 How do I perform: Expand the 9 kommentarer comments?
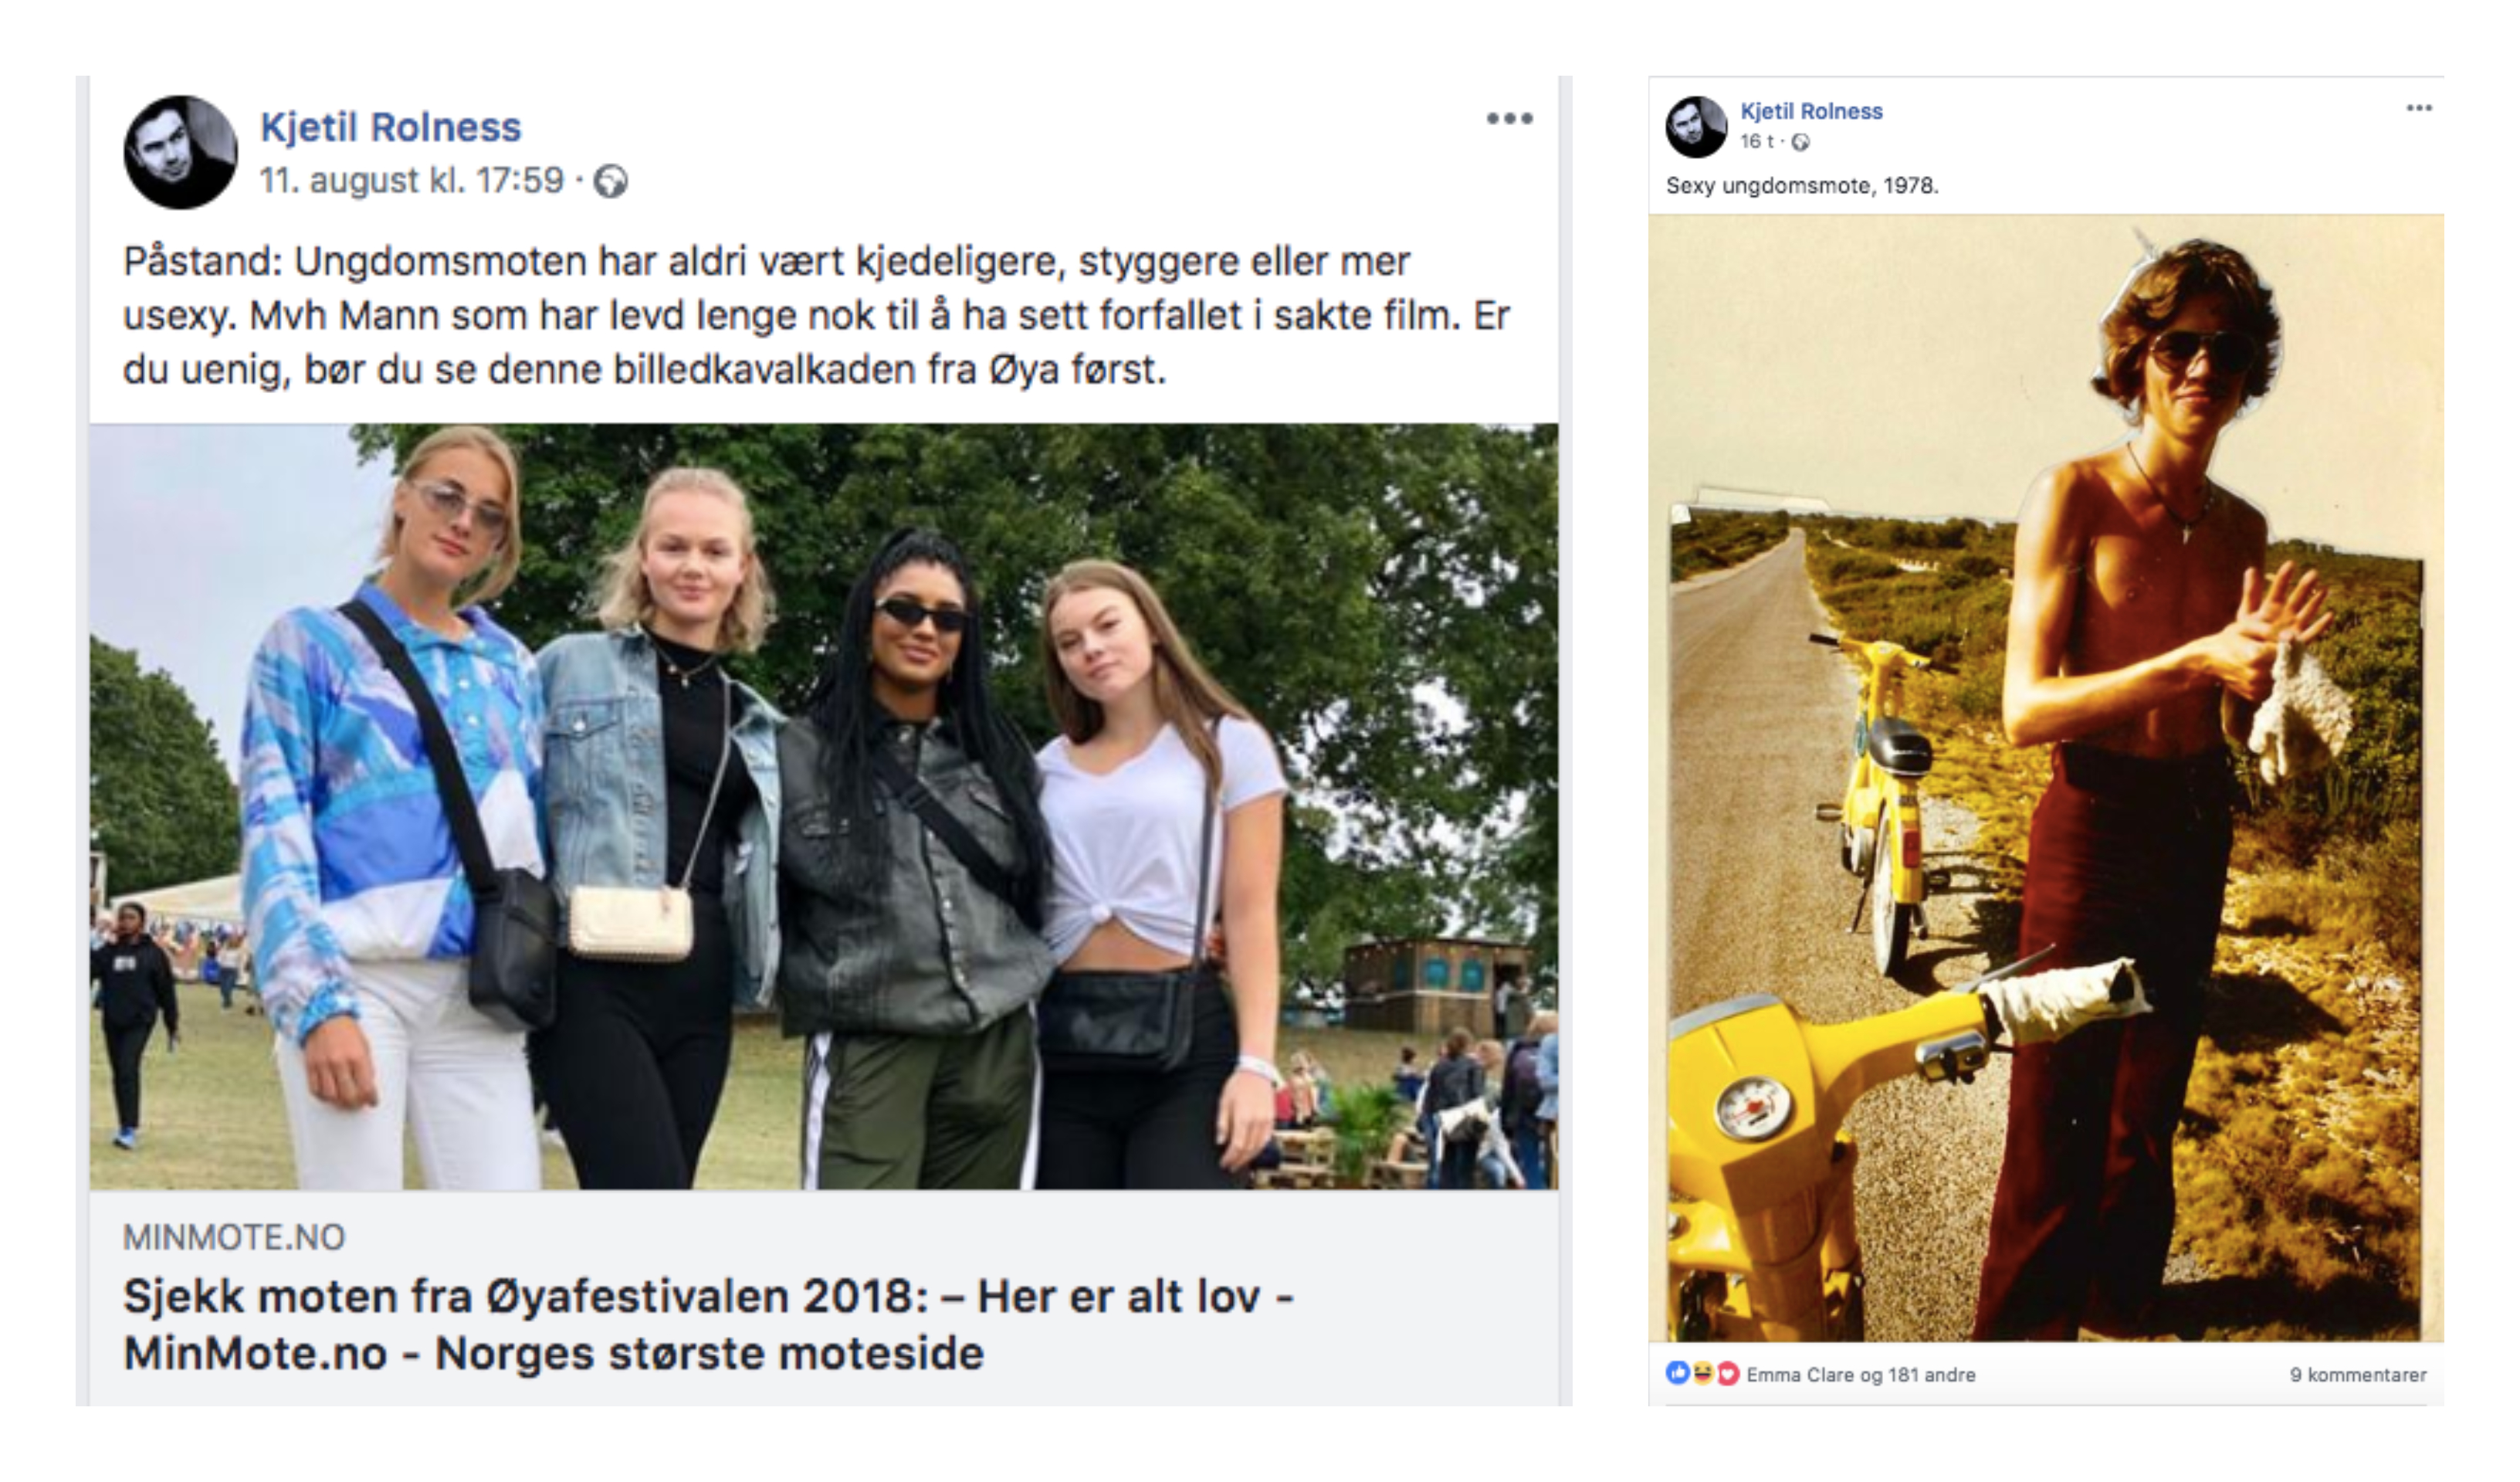(2358, 1375)
